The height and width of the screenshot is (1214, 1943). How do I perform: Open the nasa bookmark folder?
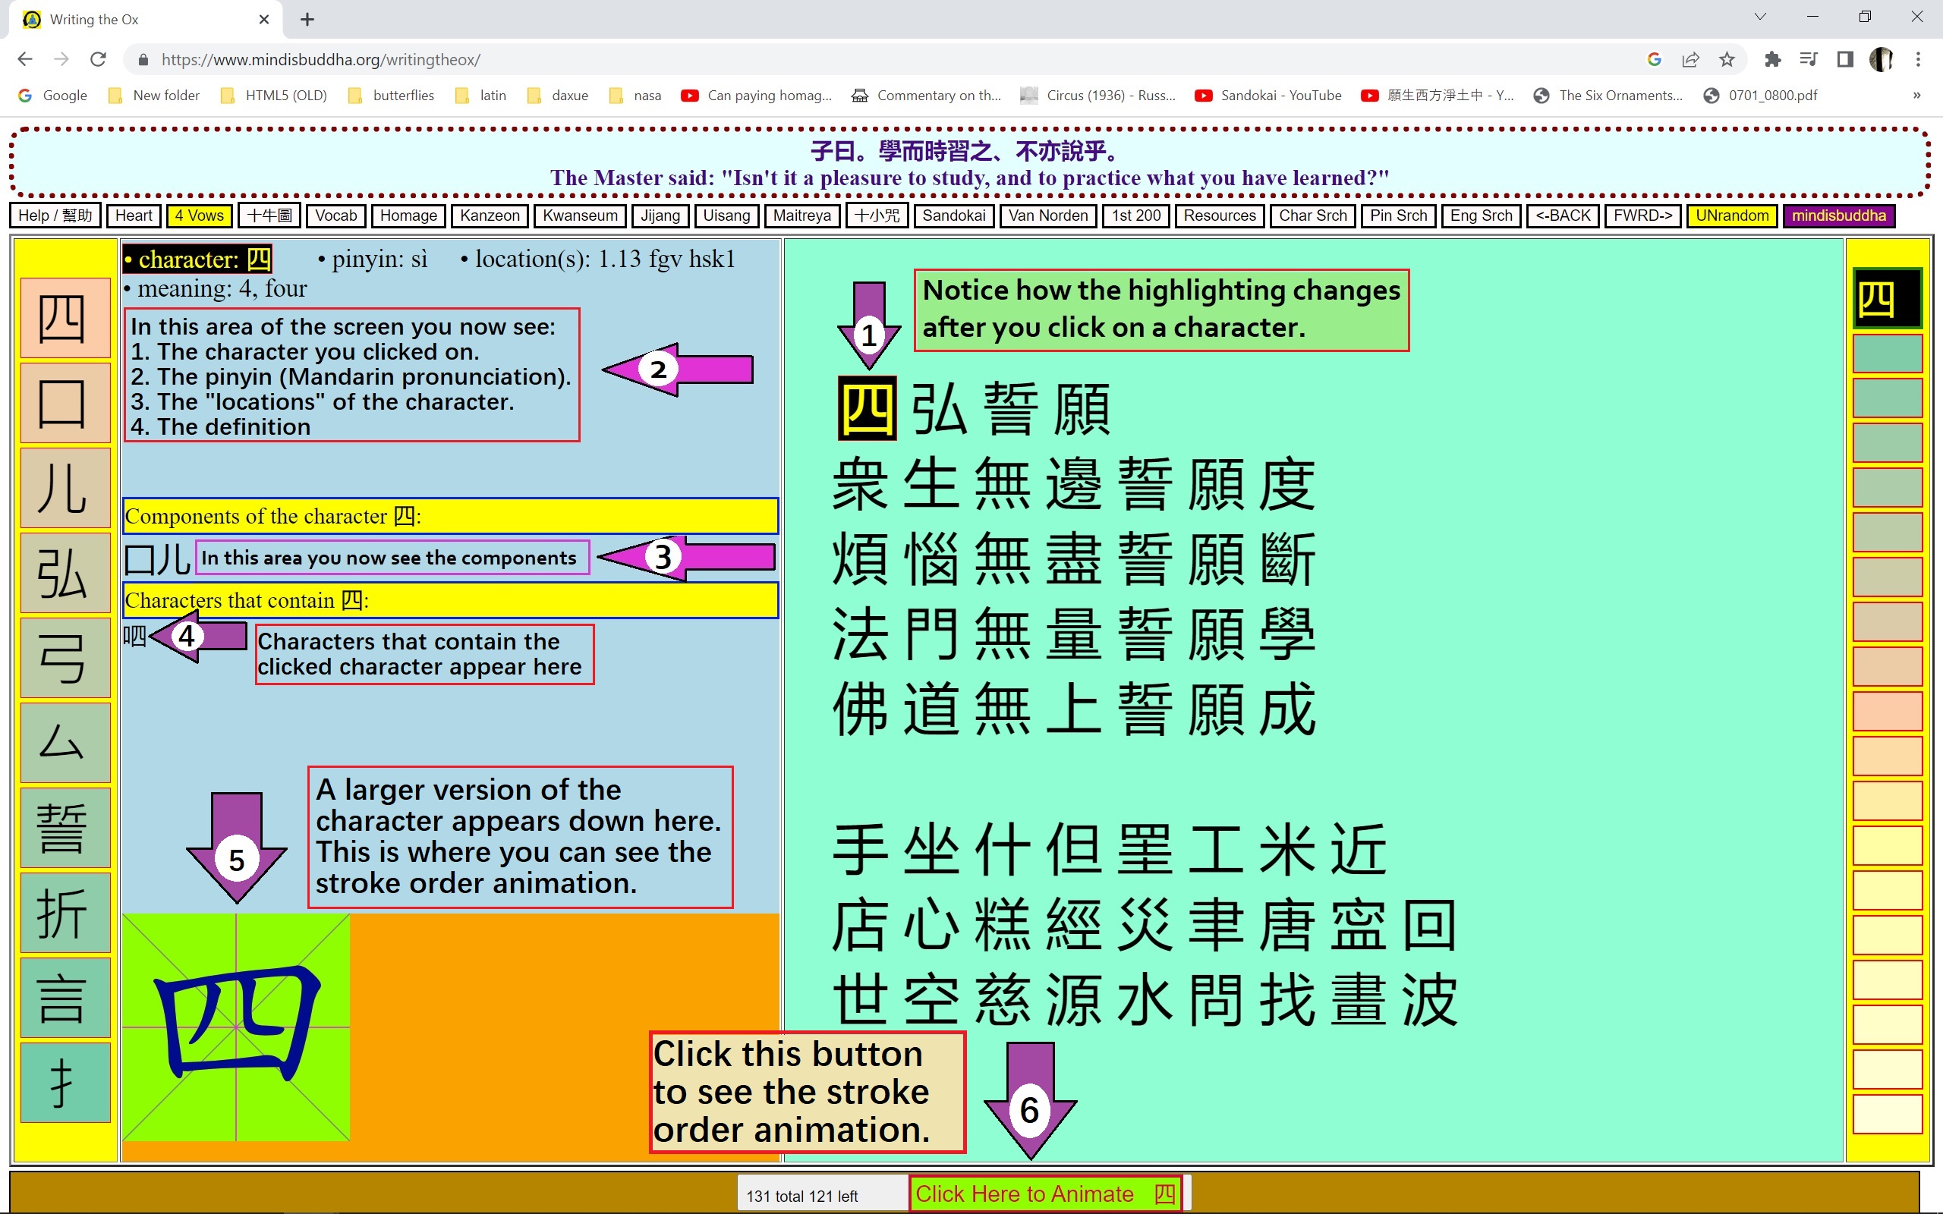point(635,96)
